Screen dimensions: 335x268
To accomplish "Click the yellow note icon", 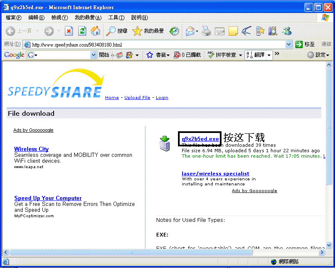I will (233, 31).
